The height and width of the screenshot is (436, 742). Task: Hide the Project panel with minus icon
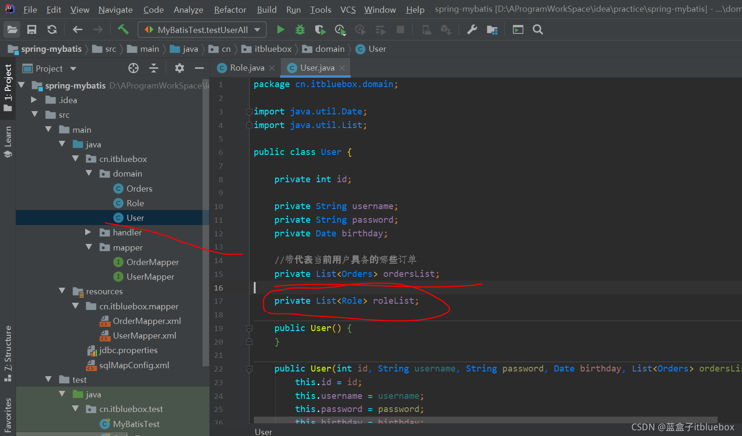point(199,68)
